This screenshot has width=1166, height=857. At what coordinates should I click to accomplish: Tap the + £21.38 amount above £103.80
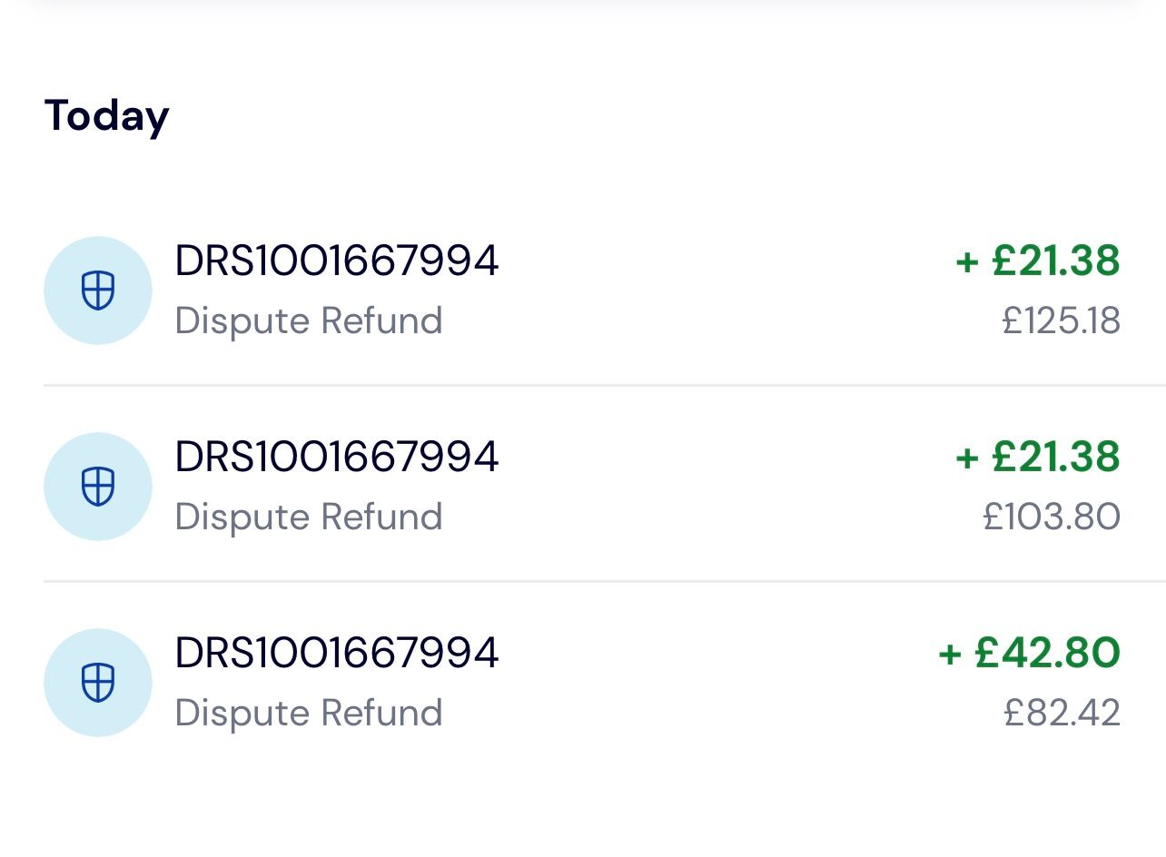[1038, 457]
